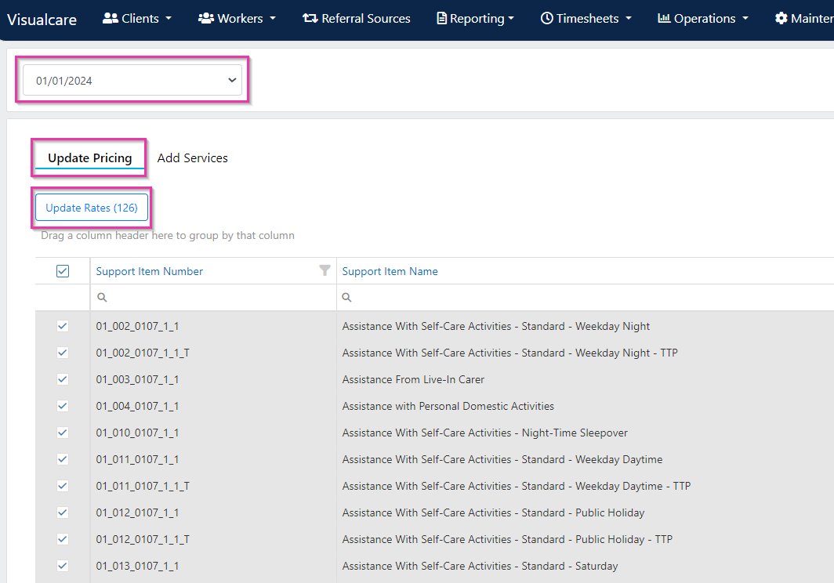Uncheck row 01_012_0107_1_1_T checkbox

[x=63, y=539]
